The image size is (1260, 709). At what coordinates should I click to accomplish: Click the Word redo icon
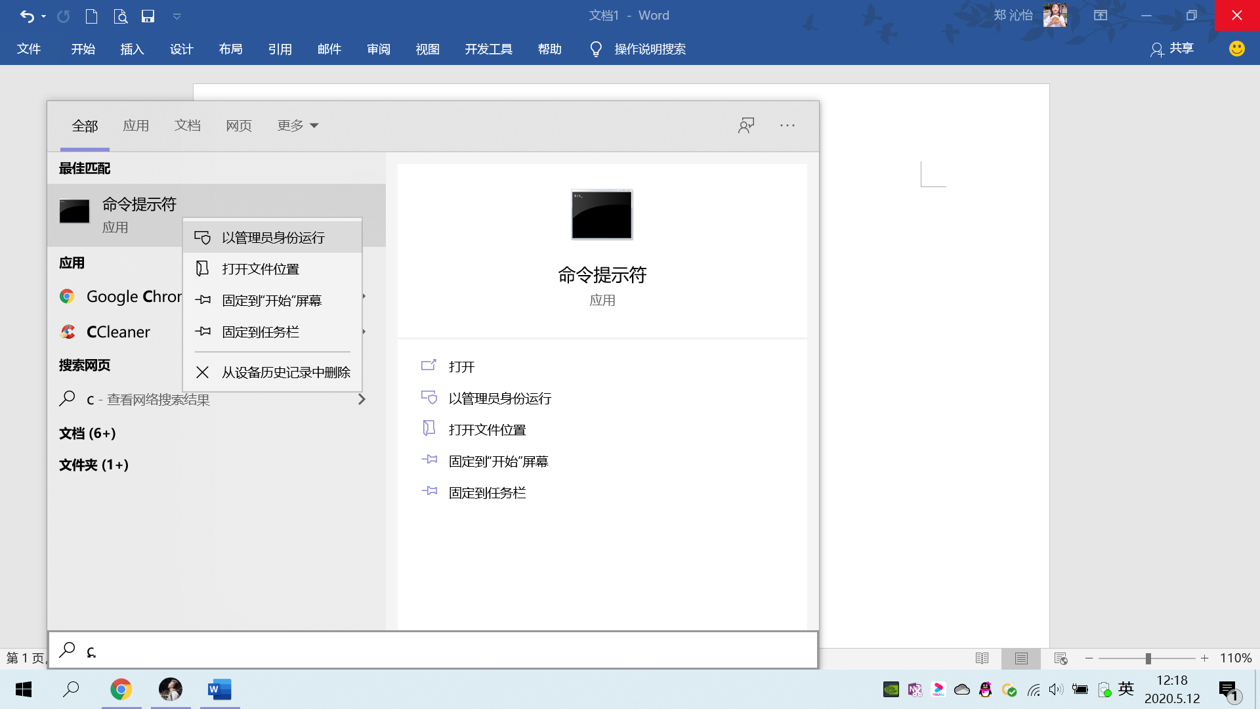63,16
